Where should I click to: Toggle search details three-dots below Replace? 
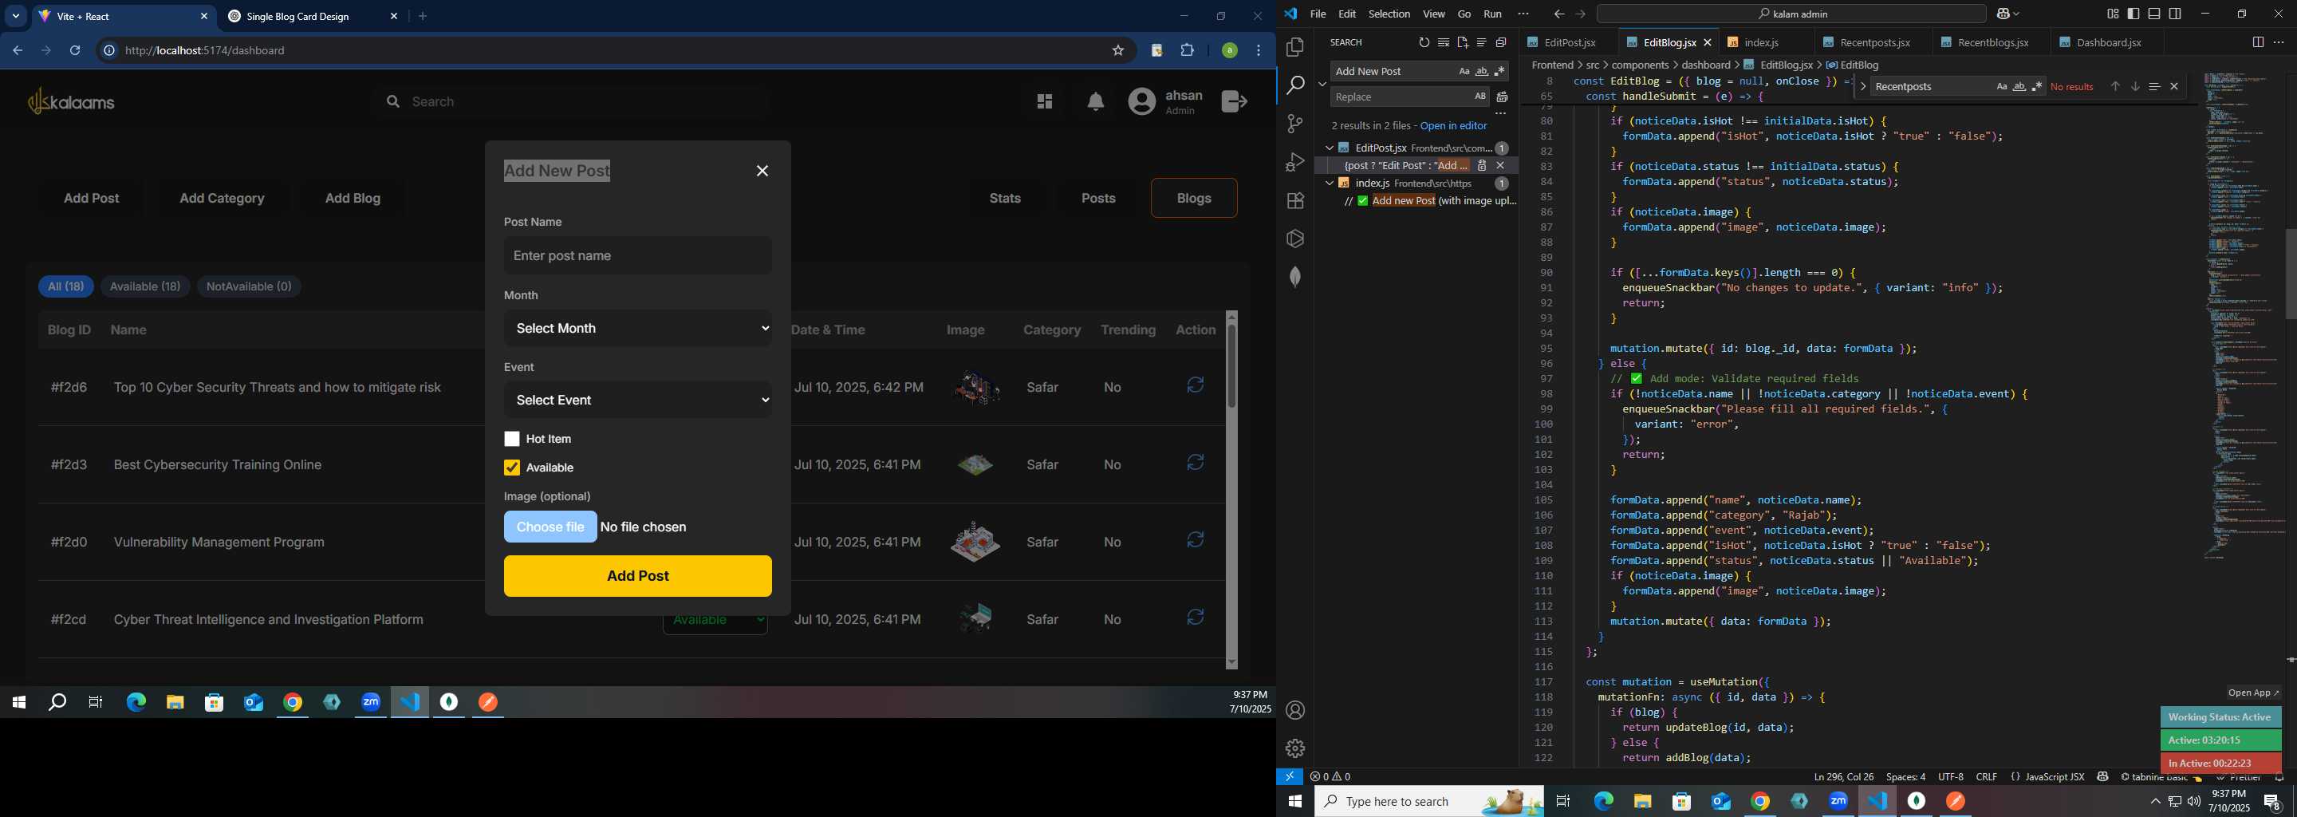(1501, 114)
